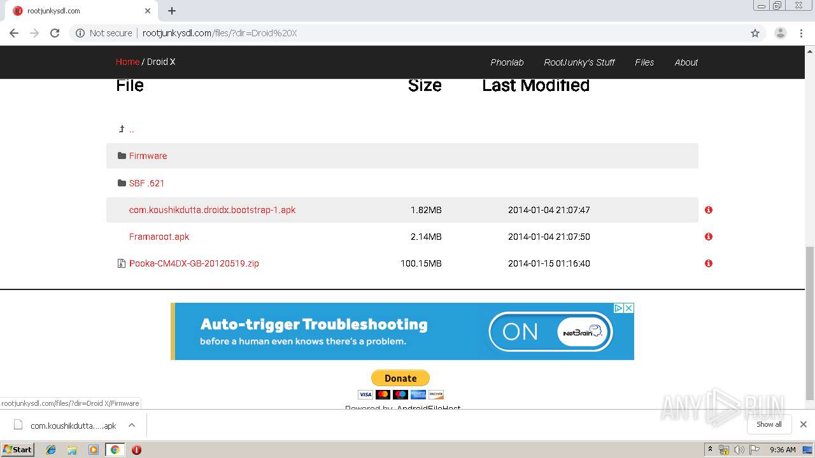This screenshot has height=458, width=815.
Task: Show info for droidx.bootstrap-1.apk
Action: [x=709, y=210]
